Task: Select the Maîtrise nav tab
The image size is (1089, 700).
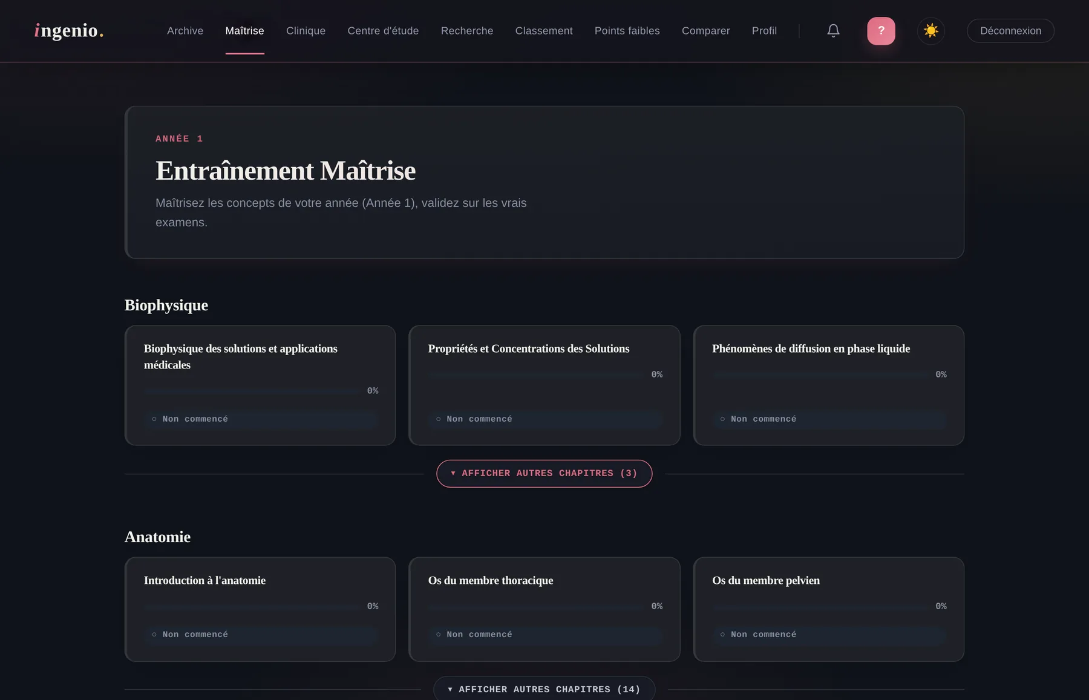Action: 244,31
